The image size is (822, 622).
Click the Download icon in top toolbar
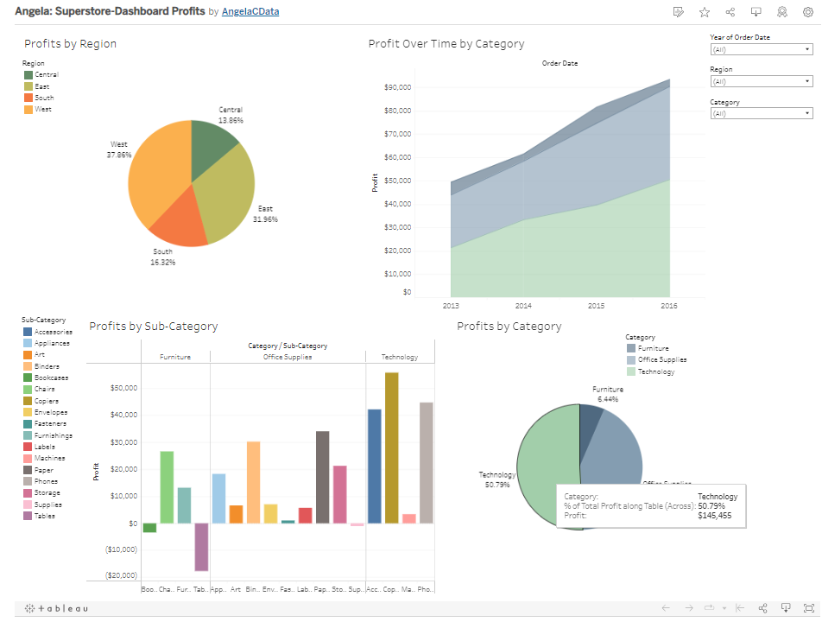(x=756, y=12)
